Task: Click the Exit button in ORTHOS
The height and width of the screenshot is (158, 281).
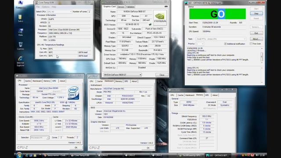Action: (x=256, y=33)
